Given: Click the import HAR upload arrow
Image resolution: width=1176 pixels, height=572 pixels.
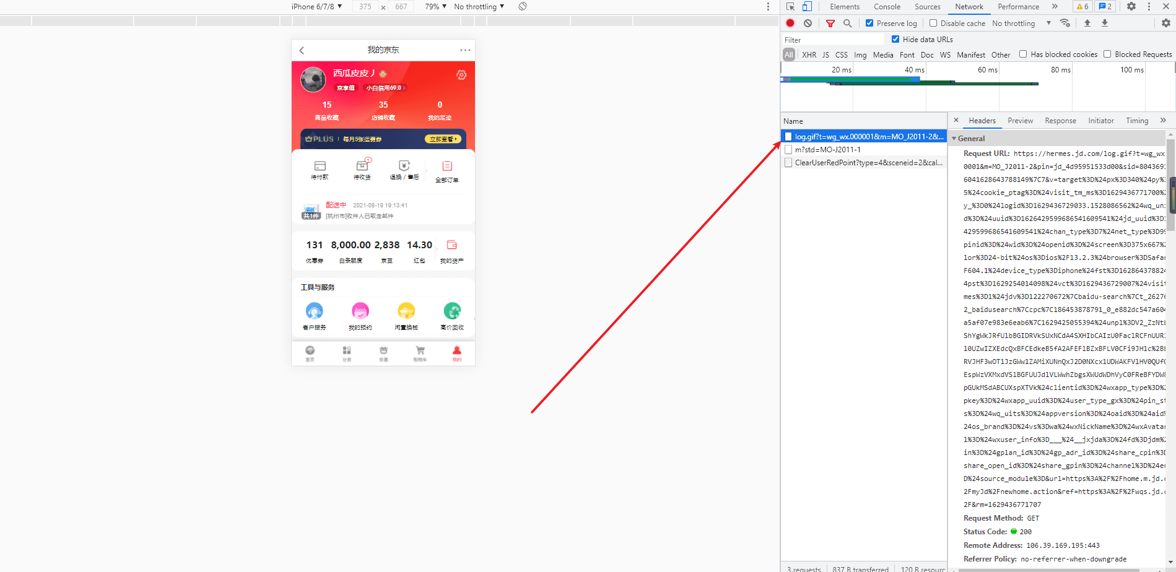Looking at the screenshot, I should (1087, 24).
